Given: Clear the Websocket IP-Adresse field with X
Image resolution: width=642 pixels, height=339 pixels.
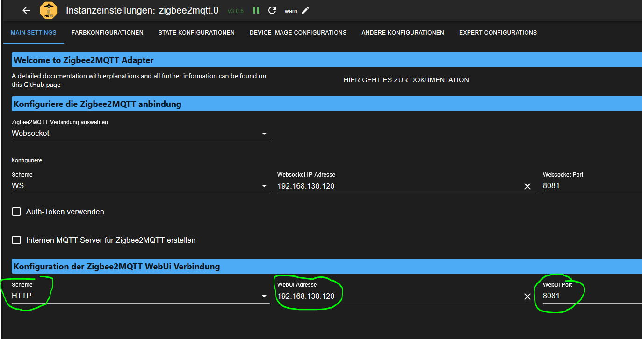Looking at the screenshot, I should [x=527, y=186].
